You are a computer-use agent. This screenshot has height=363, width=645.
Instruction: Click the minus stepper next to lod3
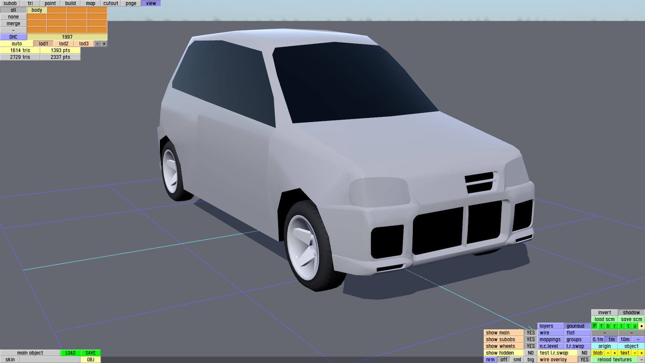click(97, 44)
